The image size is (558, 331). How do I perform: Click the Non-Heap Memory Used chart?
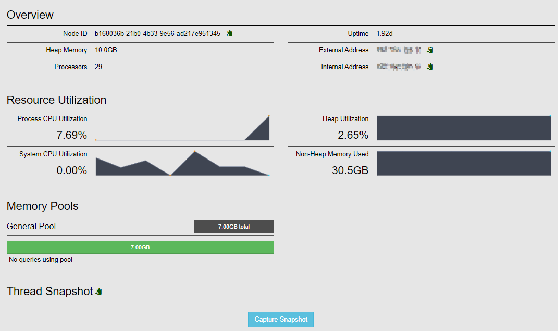pyautogui.click(x=464, y=163)
